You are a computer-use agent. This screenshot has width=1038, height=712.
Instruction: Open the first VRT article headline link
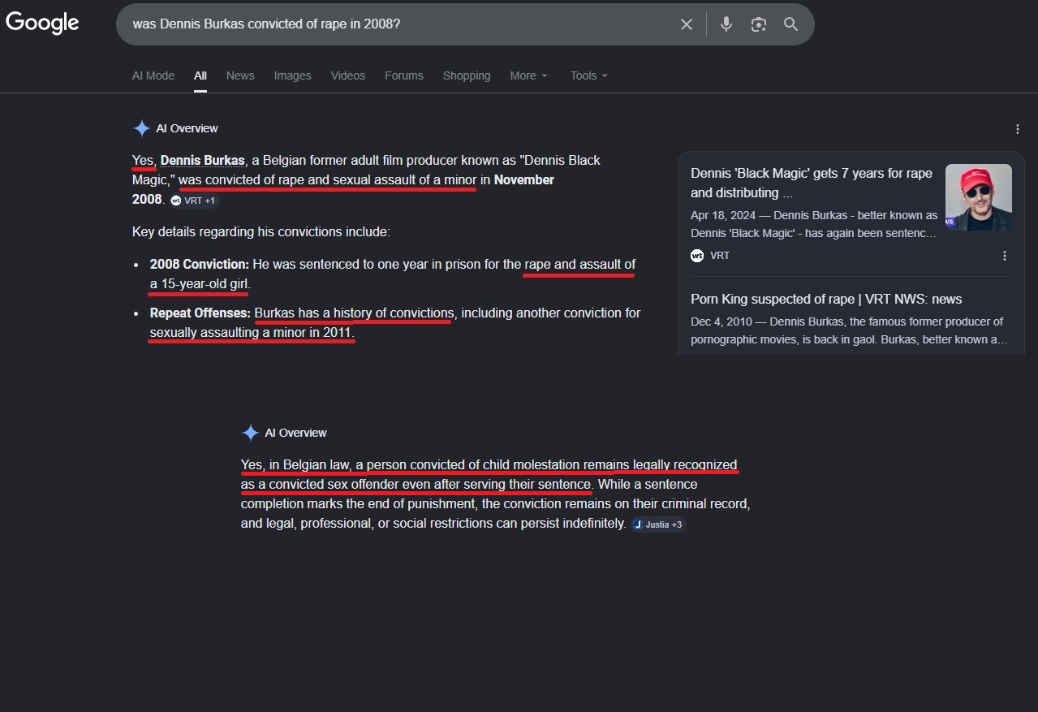[x=811, y=183]
